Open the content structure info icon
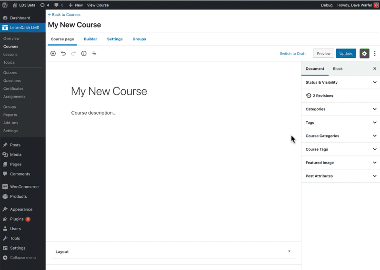This screenshot has width=380, height=270. [84, 53]
